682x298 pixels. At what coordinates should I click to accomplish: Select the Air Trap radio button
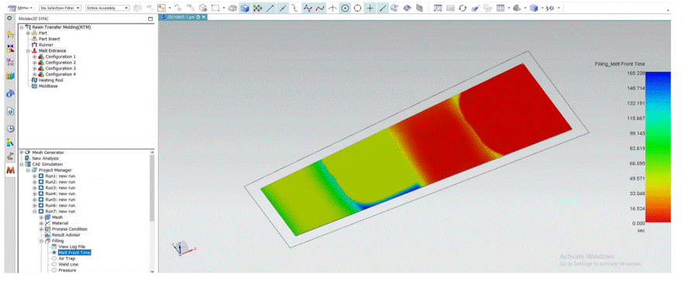click(x=54, y=259)
